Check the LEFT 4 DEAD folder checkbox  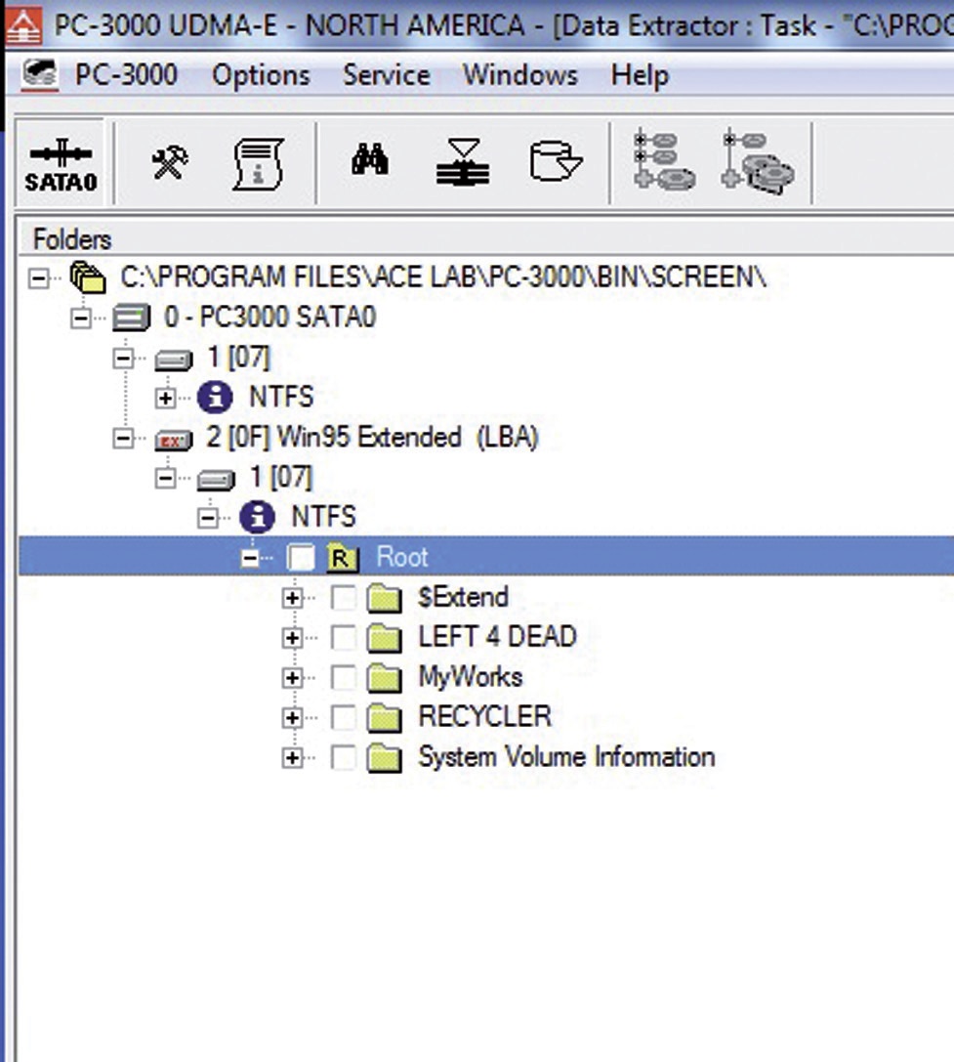344,638
